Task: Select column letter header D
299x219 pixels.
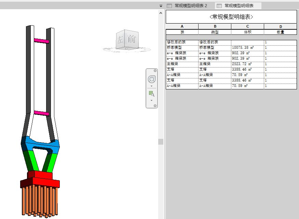Action: (x=281, y=27)
